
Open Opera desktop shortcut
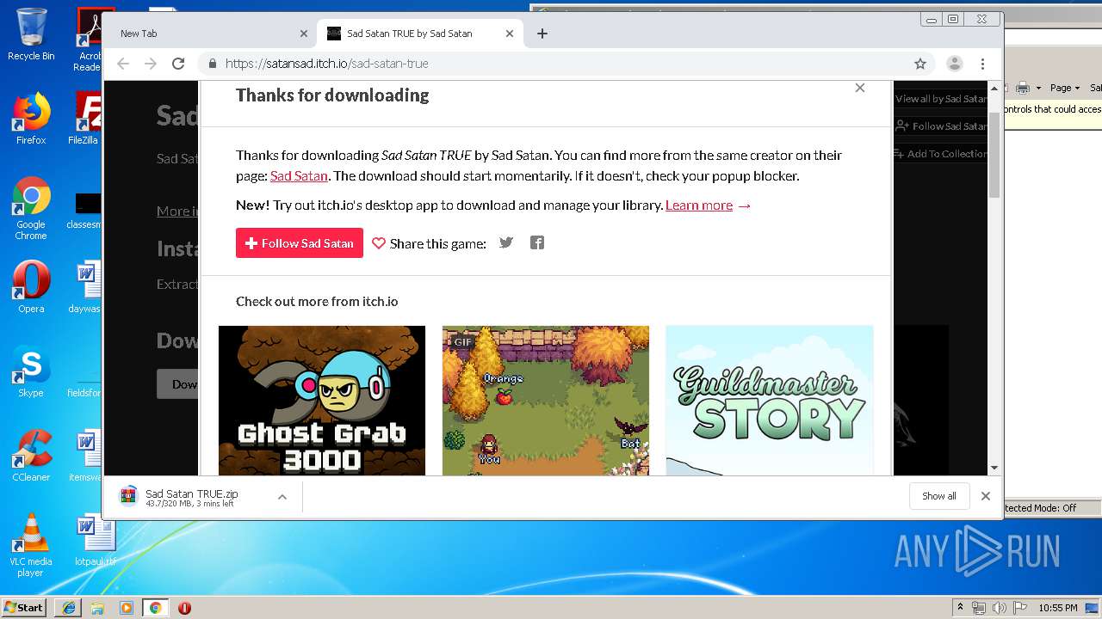click(x=31, y=287)
